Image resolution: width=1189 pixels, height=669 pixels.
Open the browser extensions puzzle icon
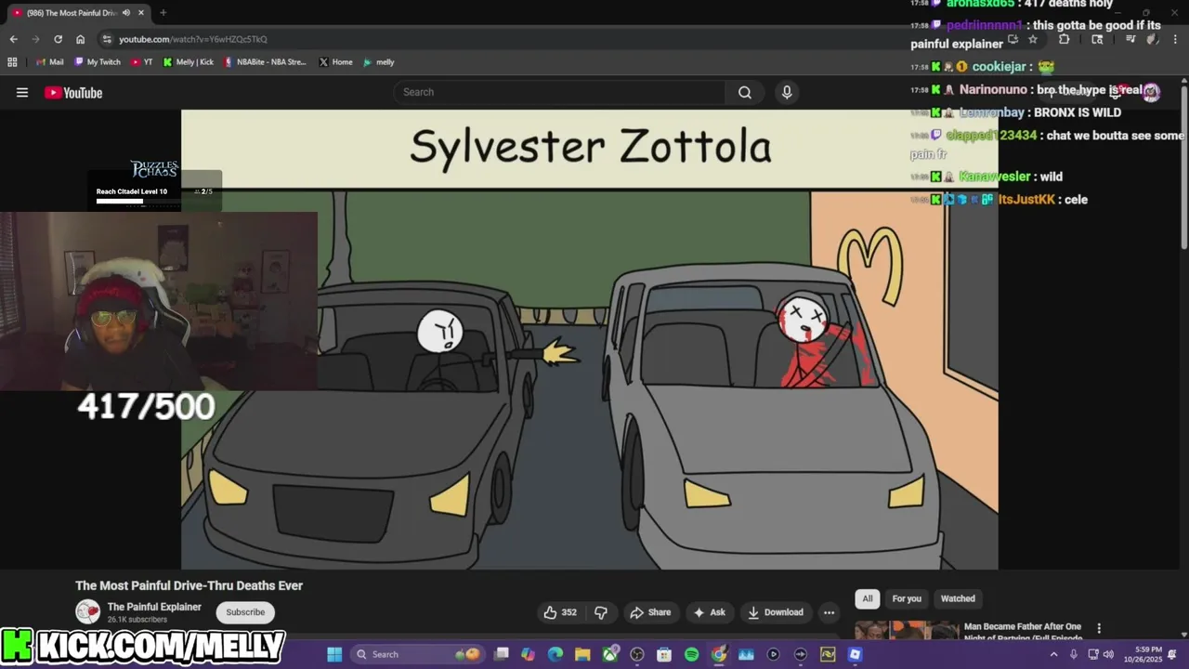[1065, 39]
